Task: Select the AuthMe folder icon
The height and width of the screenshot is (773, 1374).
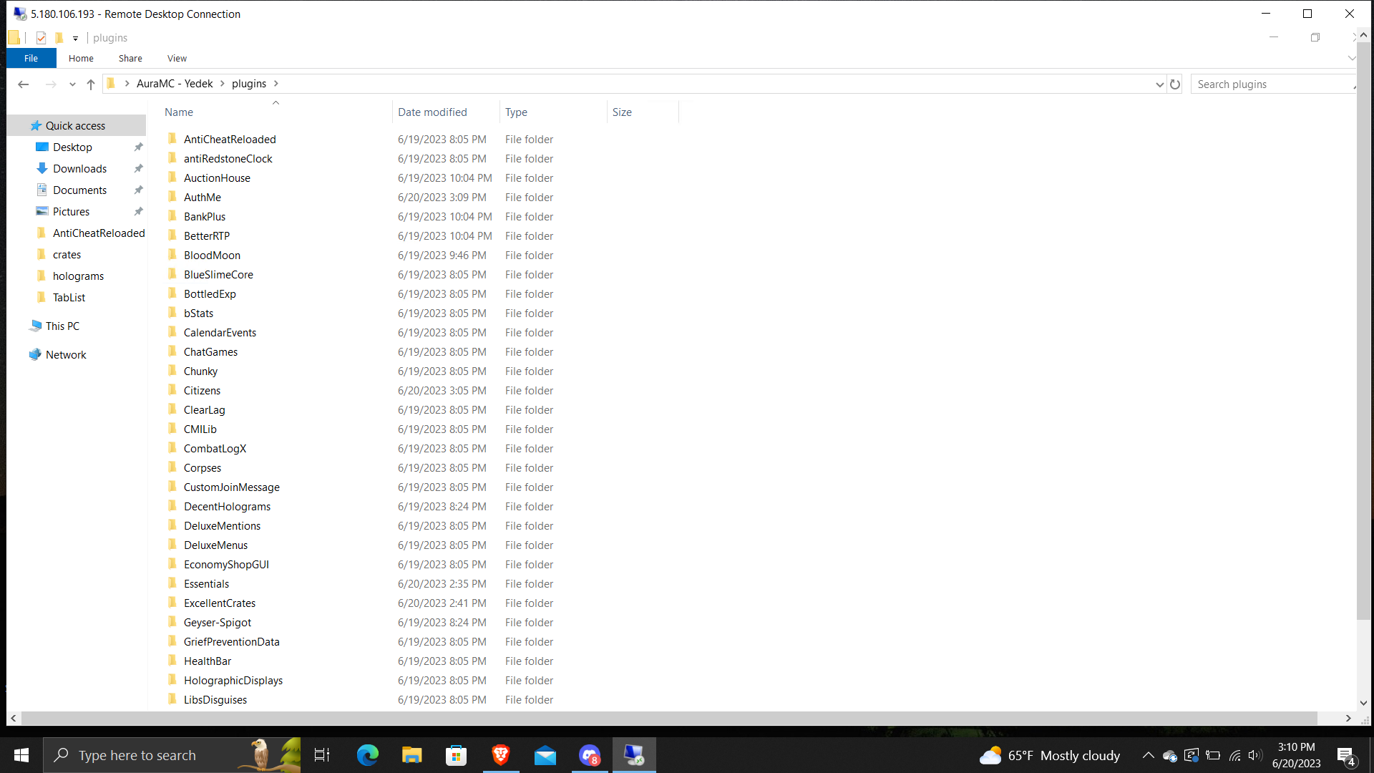Action: point(172,197)
